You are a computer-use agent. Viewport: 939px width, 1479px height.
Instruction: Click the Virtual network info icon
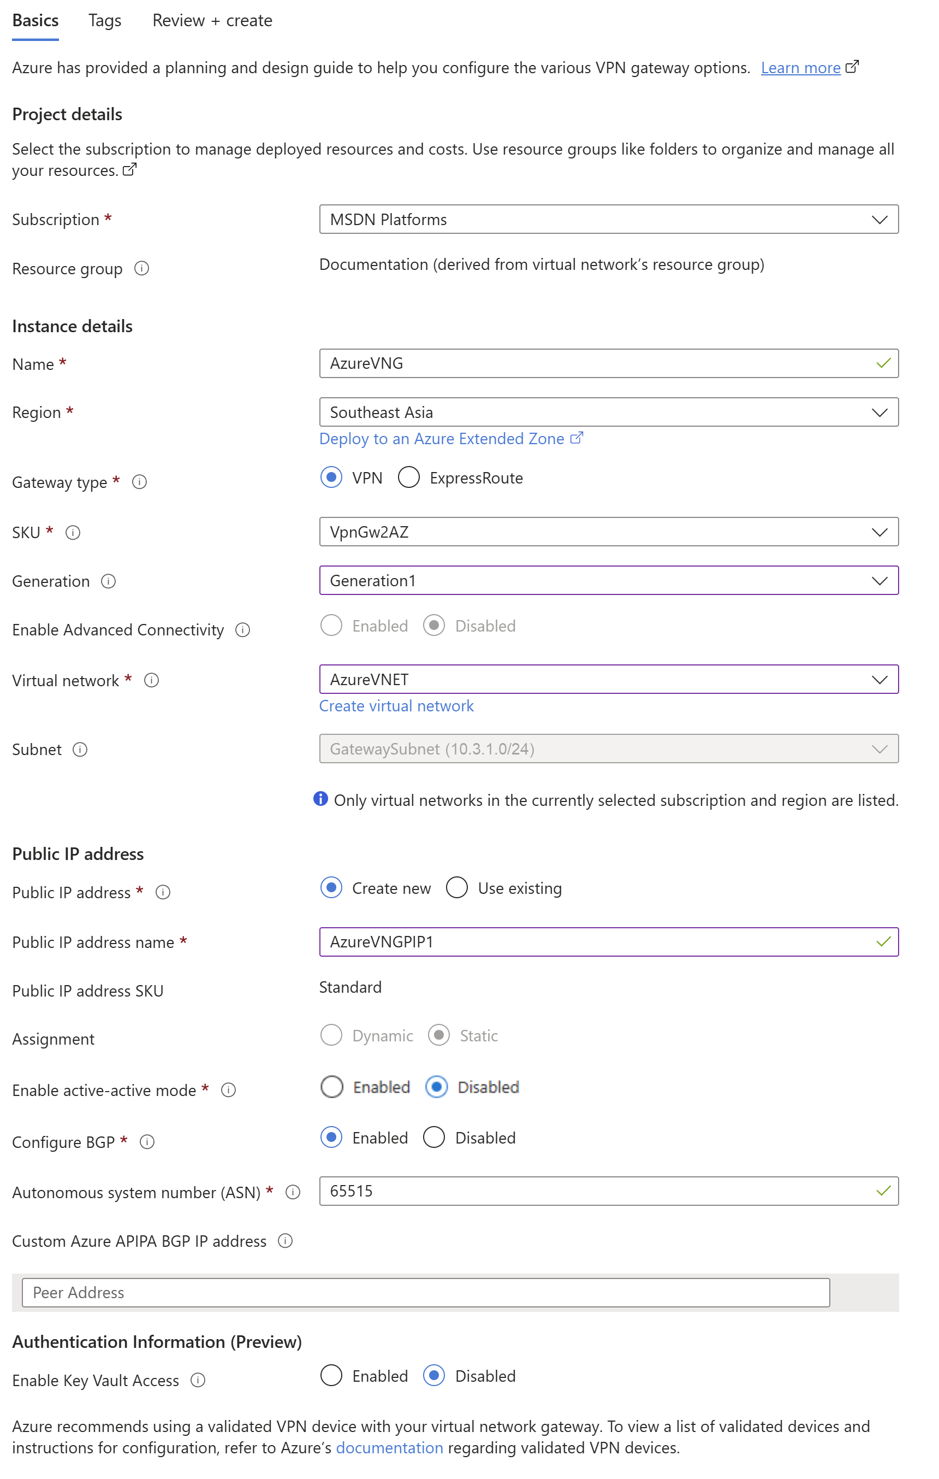pyautogui.click(x=152, y=681)
